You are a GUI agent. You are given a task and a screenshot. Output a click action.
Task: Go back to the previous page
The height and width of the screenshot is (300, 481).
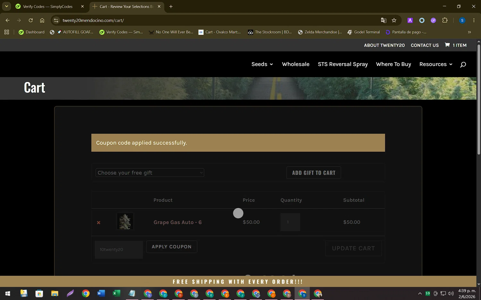coord(7,20)
